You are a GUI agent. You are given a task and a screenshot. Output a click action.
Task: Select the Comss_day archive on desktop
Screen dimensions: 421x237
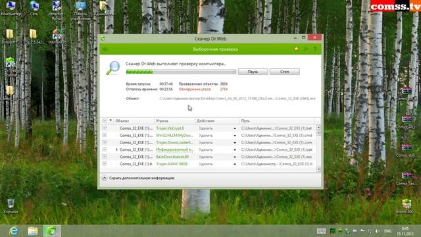click(407, 151)
